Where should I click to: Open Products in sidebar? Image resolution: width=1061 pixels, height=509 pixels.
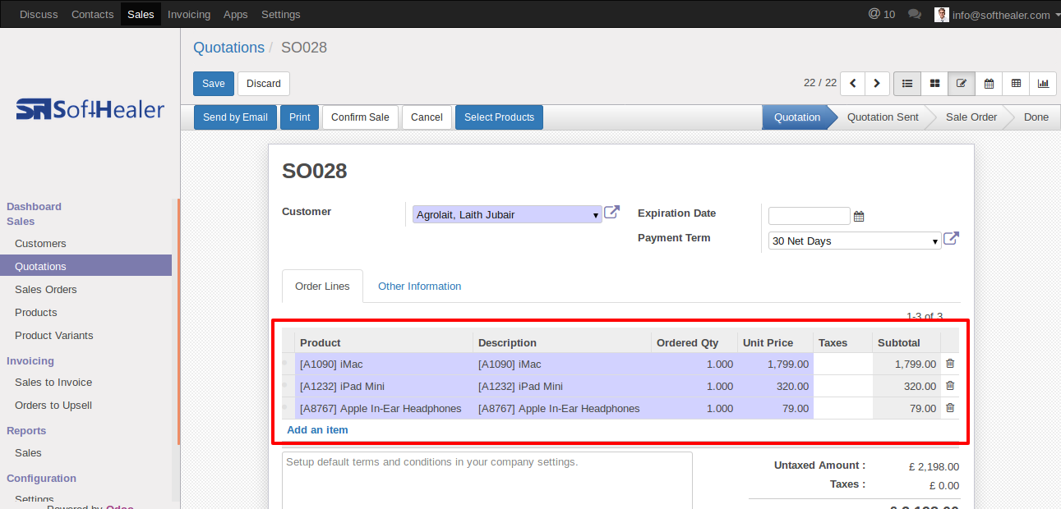[36, 313]
